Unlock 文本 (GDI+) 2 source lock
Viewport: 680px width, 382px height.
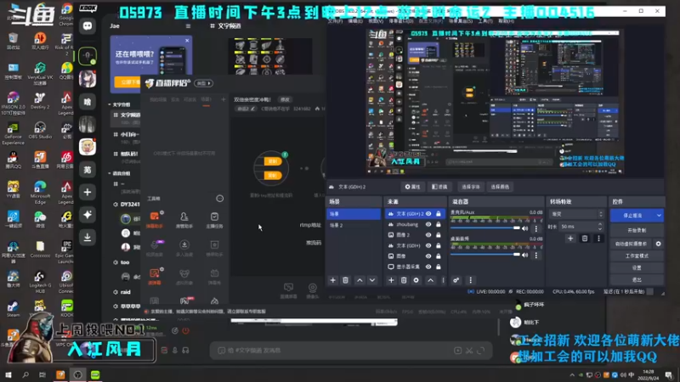(439, 214)
